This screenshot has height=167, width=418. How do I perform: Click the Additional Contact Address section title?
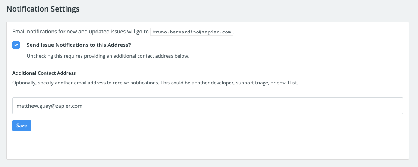(x=44, y=73)
